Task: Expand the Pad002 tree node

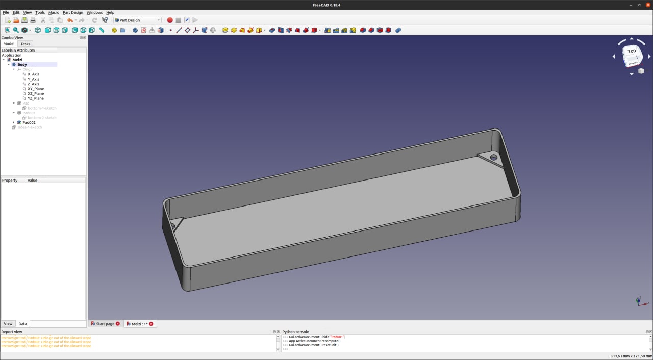Action: [x=14, y=122]
